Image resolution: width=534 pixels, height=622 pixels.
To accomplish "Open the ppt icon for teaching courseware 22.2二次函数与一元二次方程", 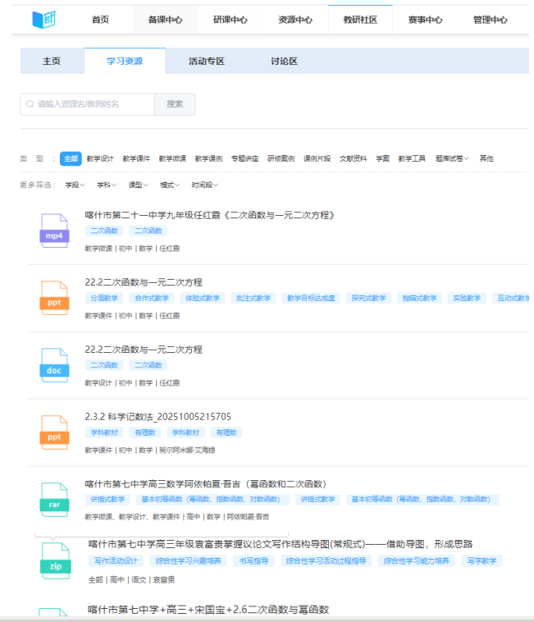I will 54,298.
